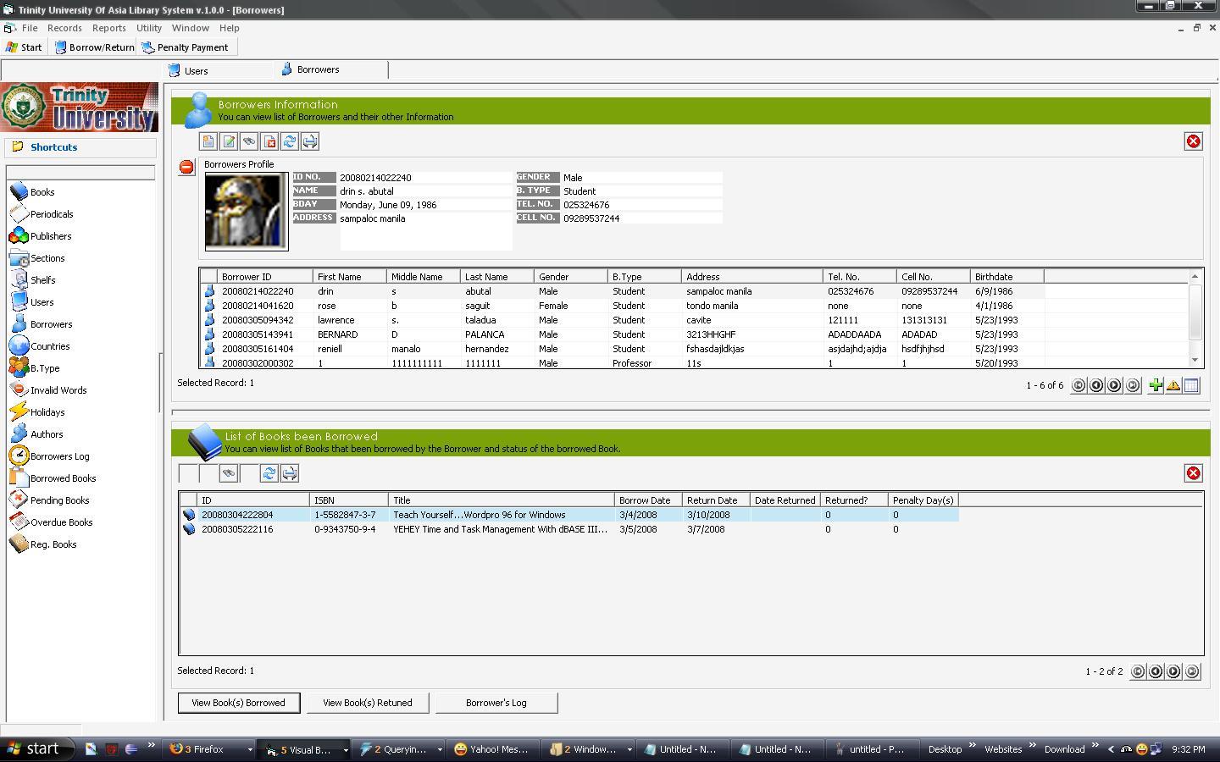
Task: Click the Edit borrower record icon
Action: click(229, 141)
